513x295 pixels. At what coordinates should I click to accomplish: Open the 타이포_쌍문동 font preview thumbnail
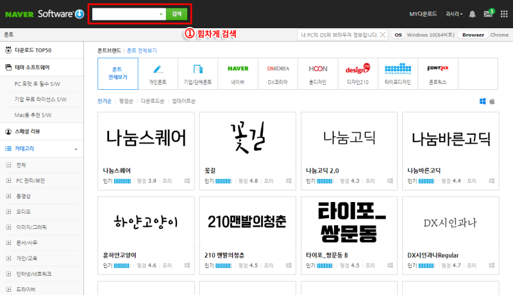coord(349,222)
